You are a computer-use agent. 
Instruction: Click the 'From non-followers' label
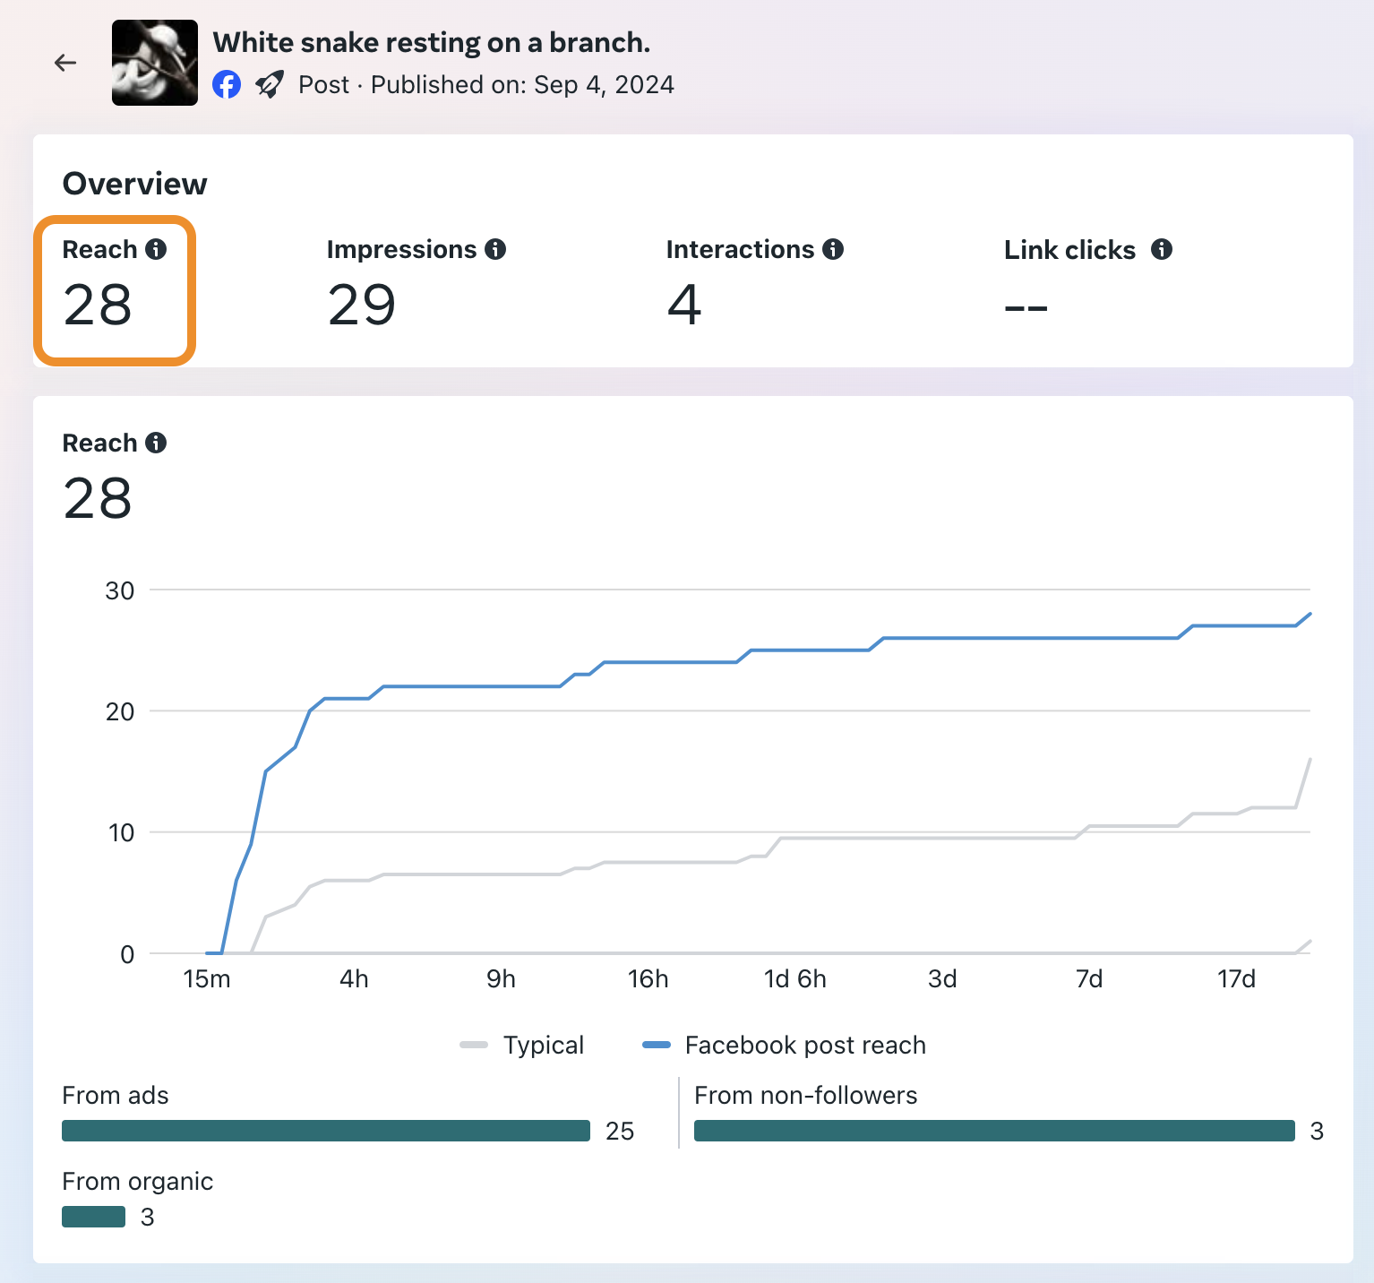(x=805, y=1095)
